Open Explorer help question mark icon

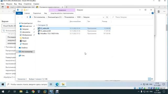(x=153, y=13)
